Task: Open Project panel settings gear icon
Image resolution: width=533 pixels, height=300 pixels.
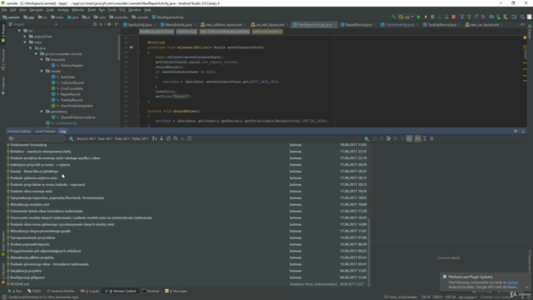Action: 109,24
